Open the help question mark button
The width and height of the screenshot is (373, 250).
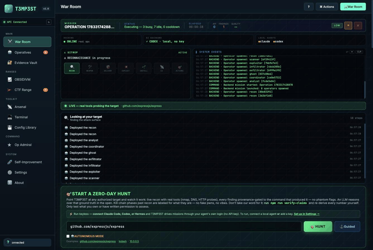pyautogui.click(x=309, y=7)
